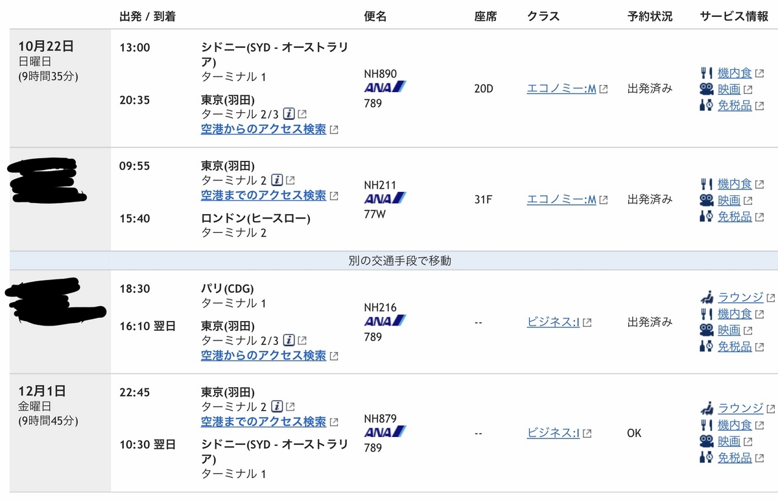Open 空港からのアクセス検索 link for NH890 arrival

(263, 129)
